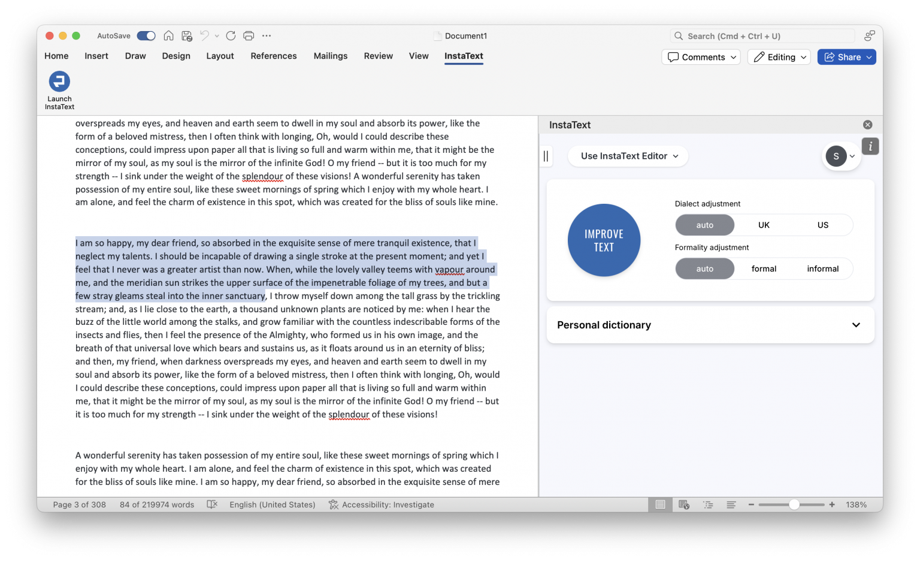Click the Save icon in the quick access toolbar
Screen dimensions: 920x561
tap(186, 35)
